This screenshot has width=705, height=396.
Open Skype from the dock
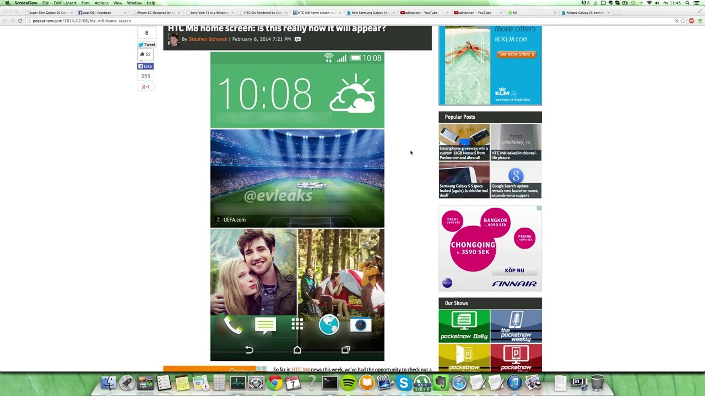coord(404,382)
